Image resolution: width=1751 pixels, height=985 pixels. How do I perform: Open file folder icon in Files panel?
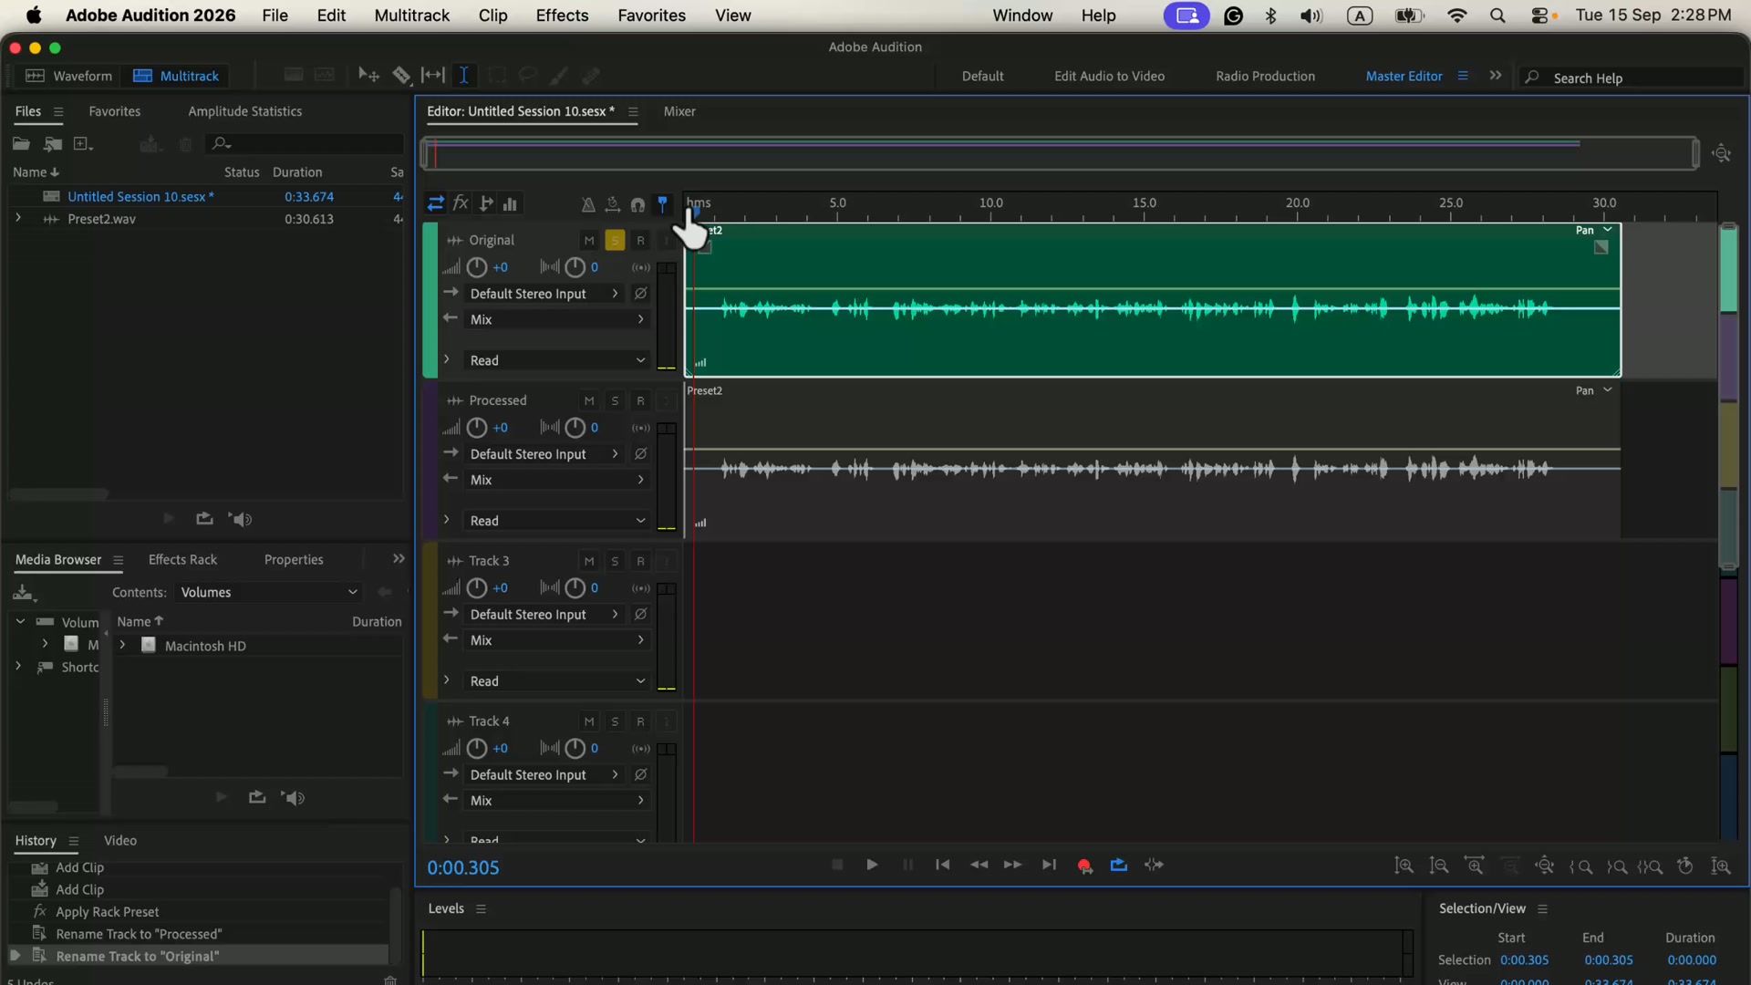(21, 144)
